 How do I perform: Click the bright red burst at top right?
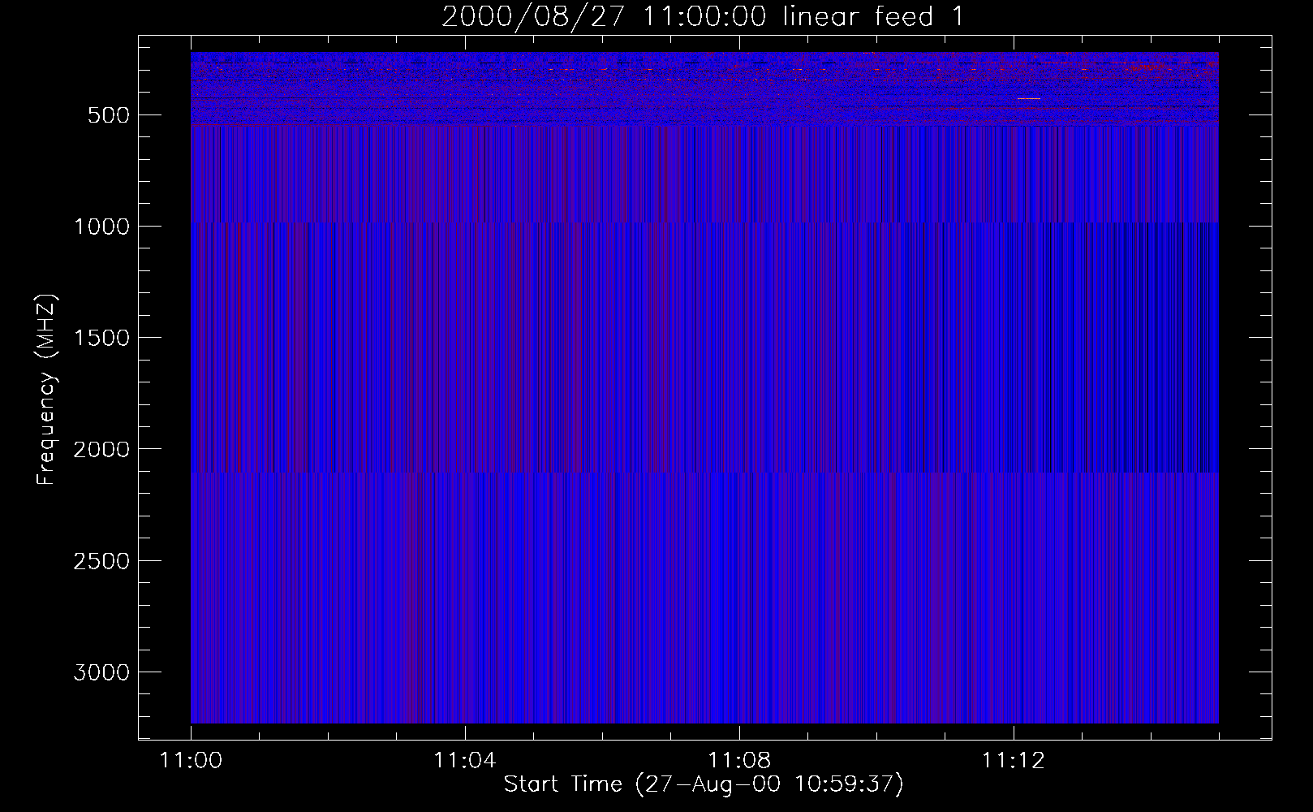pyautogui.click(x=1146, y=67)
